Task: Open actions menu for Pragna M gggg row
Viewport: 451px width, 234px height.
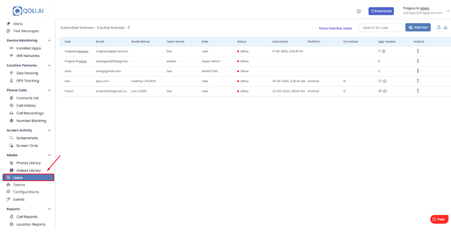Action: (x=418, y=61)
